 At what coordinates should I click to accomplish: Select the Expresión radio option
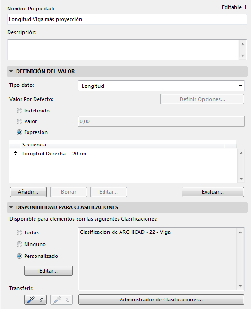[19, 132]
